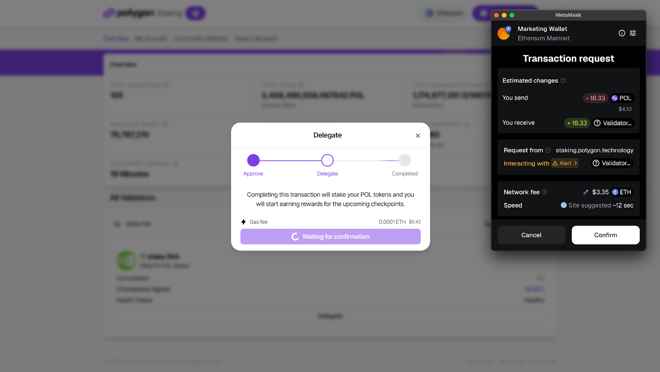Viewport: 660px width, 372px height.
Task: Click the Network fee help icon
Action: (544, 192)
